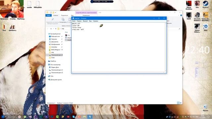
Task: Select Домашняя группа in navigation pane
Action: (x=56, y=80)
